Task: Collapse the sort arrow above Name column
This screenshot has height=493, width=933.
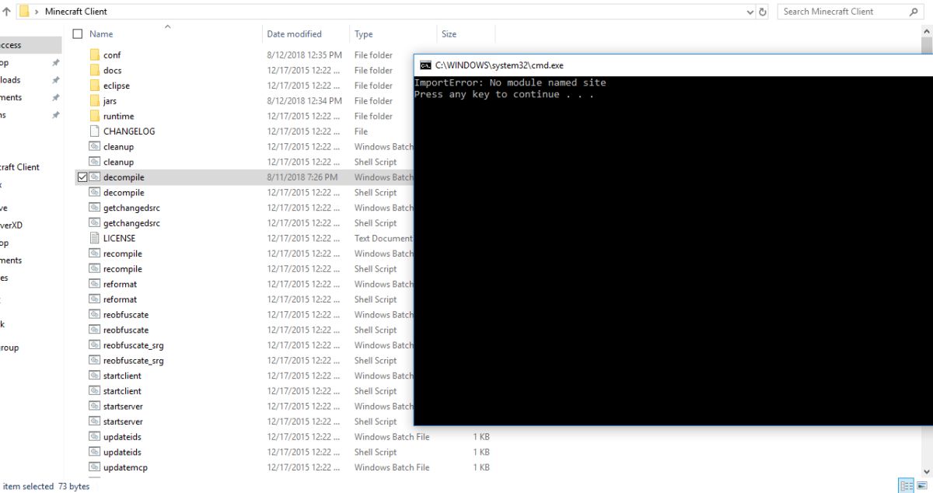Action: [x=167, y=27]
